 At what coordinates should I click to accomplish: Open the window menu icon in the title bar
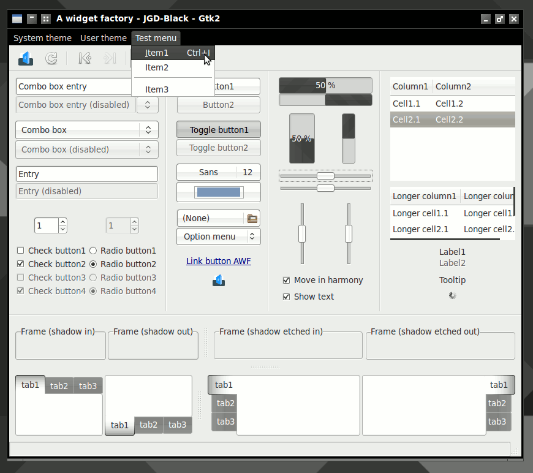(17, 19)
